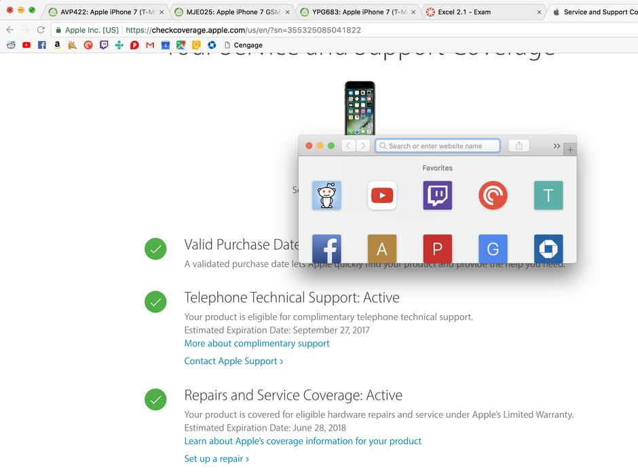The height and width of the screenshot is (474, 638).
Task: Click Safari's search or website name field
Action: (437, 146)
